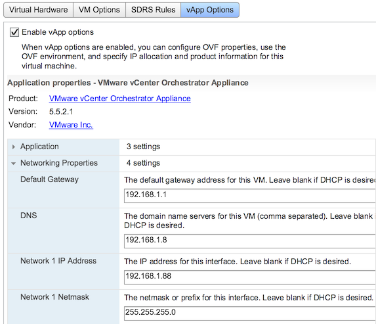This screenshot has height=324, width=376.
Task: Click the Default Gateway input field
Action: click(x=250, y=196)
